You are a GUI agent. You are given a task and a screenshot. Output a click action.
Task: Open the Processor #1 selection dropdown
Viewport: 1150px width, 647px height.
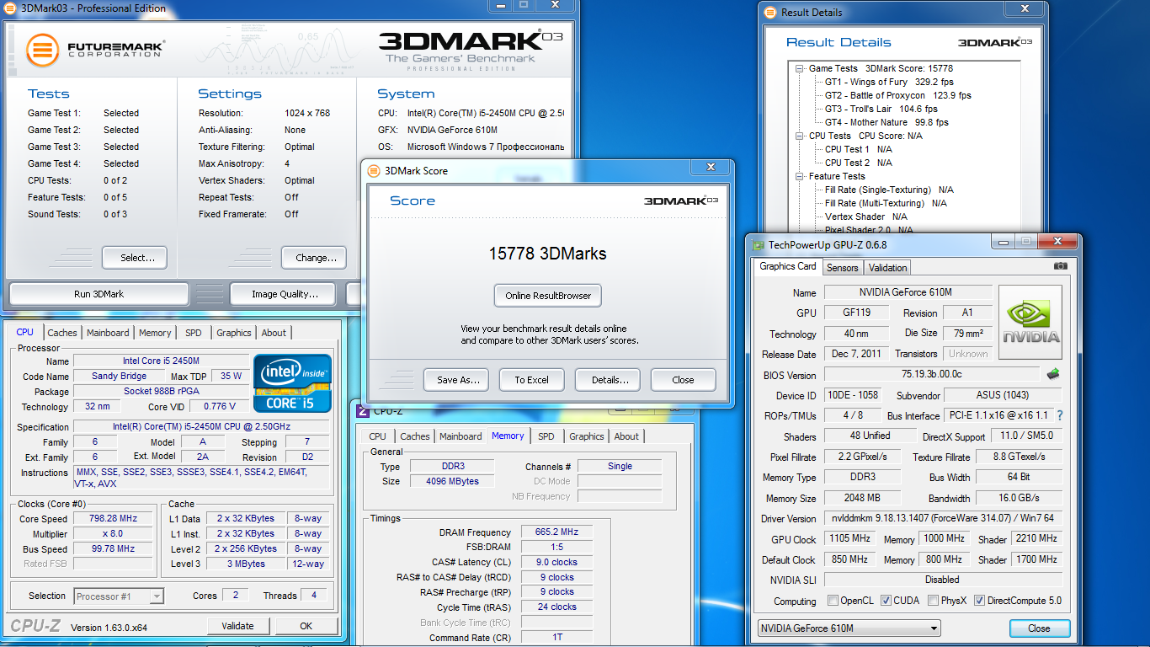point(119,596)
